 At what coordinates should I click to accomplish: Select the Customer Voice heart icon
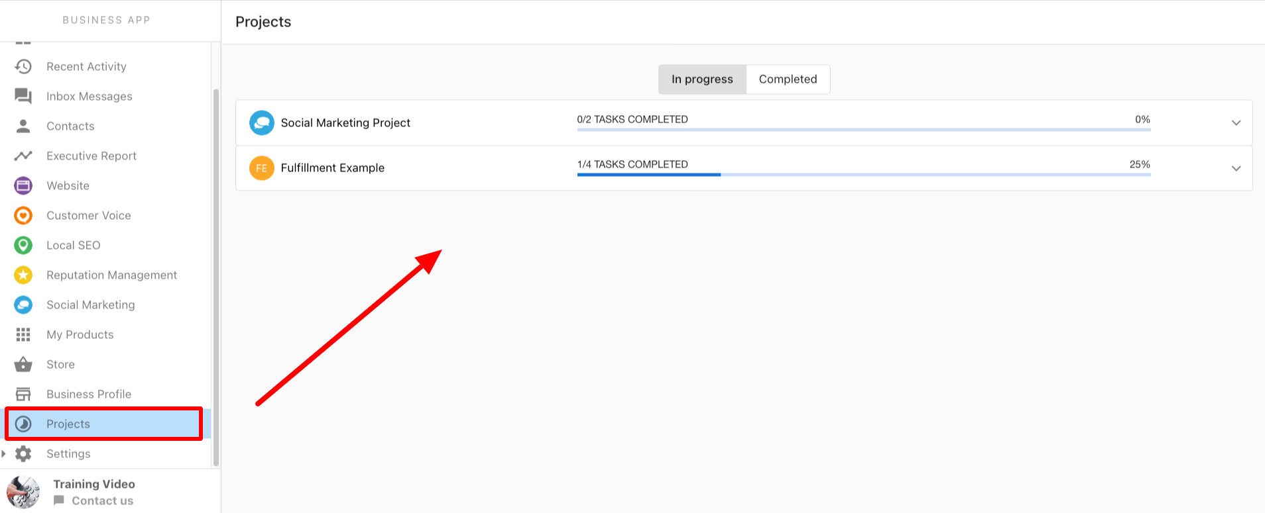23,216
